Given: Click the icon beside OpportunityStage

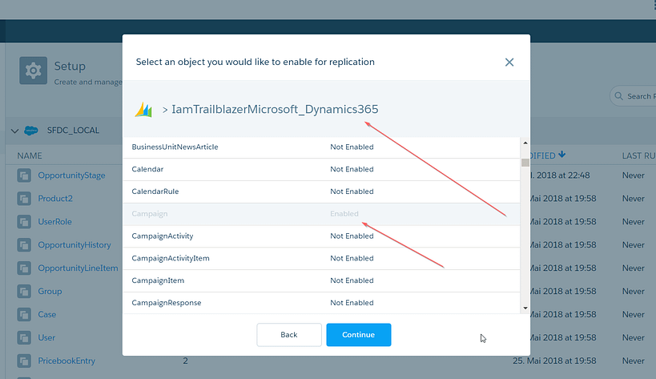Looking at the screenshot, I should click(x=24, y=175).
